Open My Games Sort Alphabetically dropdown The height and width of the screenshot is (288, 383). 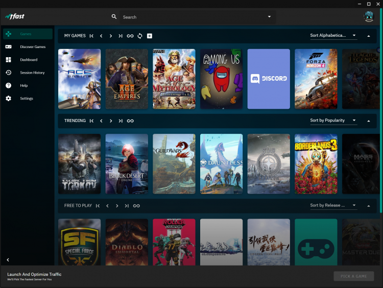point(333,35)
